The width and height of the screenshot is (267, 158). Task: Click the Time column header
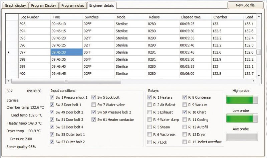point(66,17)
